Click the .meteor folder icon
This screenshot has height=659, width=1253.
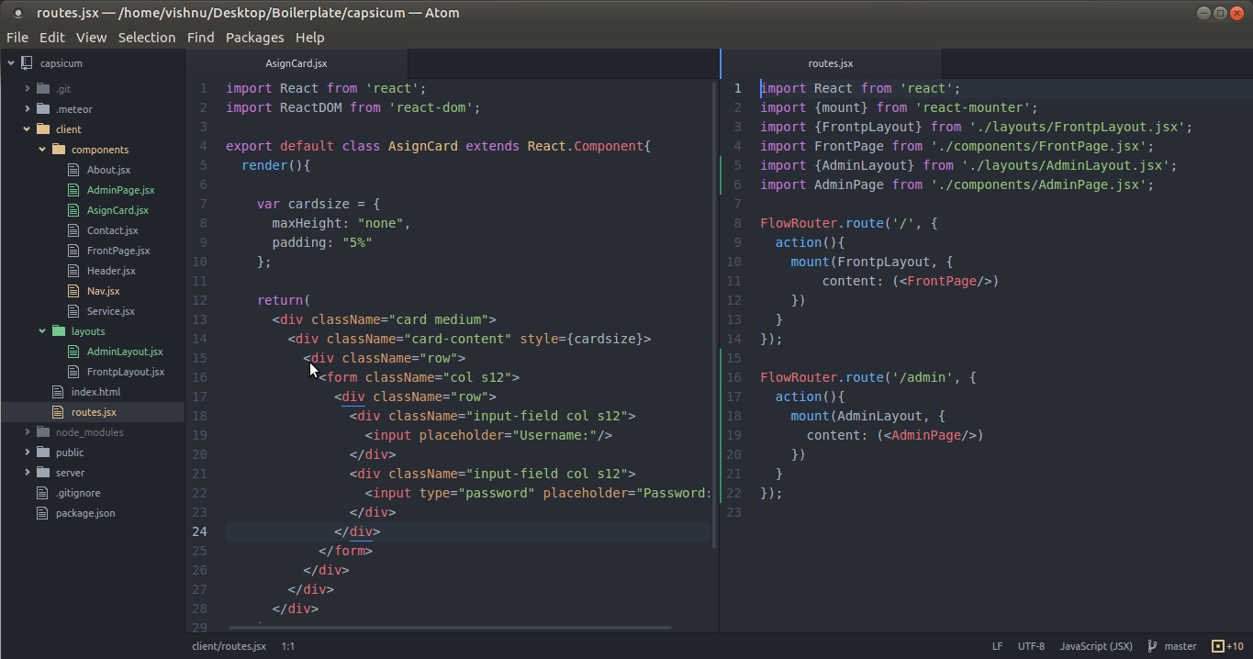[x=43, y=109]
